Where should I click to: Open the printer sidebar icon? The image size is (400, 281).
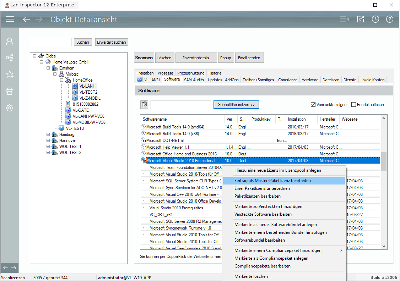[10, 91]
